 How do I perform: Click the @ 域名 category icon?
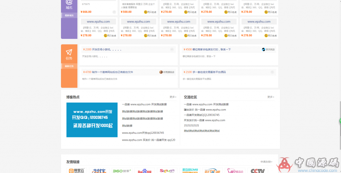coord(69,2)
